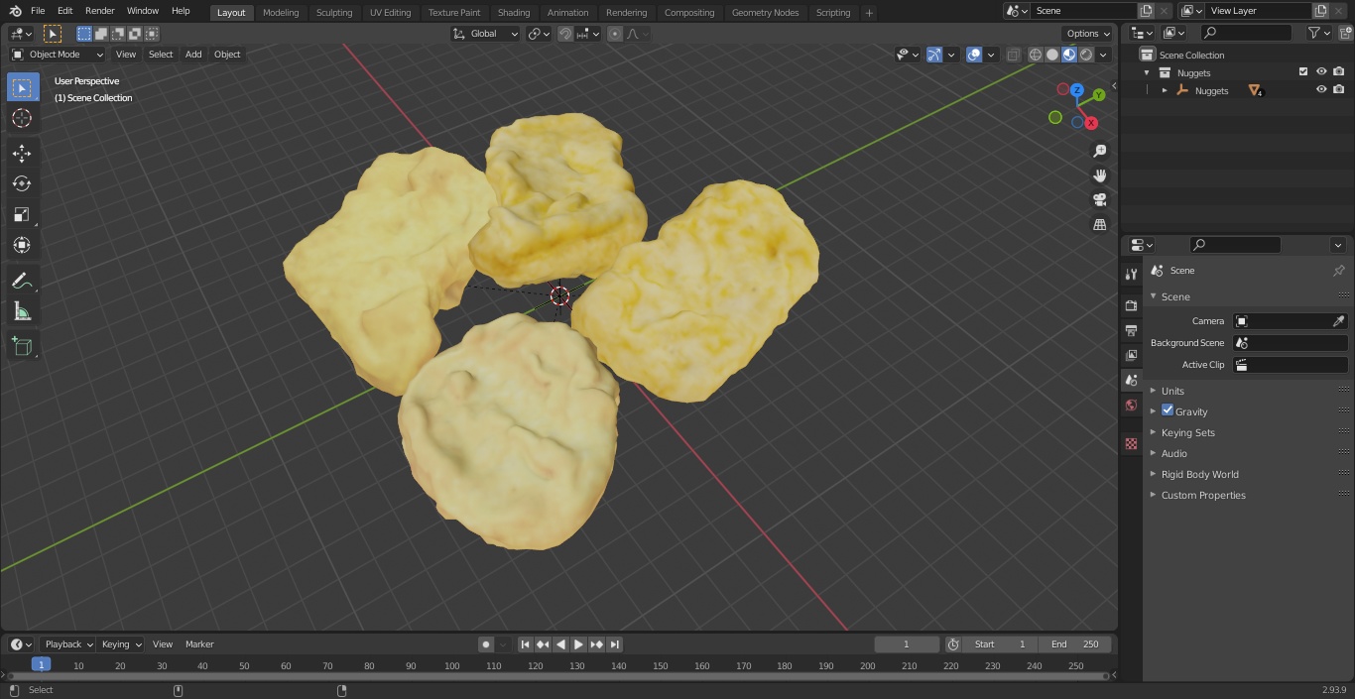
Task: Play the animation forward
Action: pyautogui.click(x=578, y=644)
